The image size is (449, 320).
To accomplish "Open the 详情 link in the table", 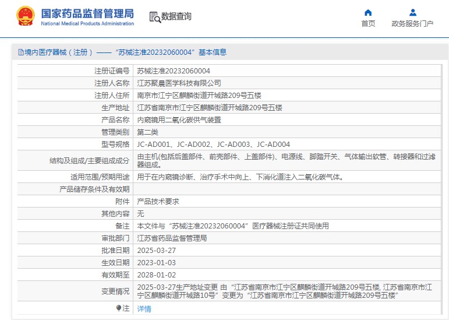I will point(144,309).
